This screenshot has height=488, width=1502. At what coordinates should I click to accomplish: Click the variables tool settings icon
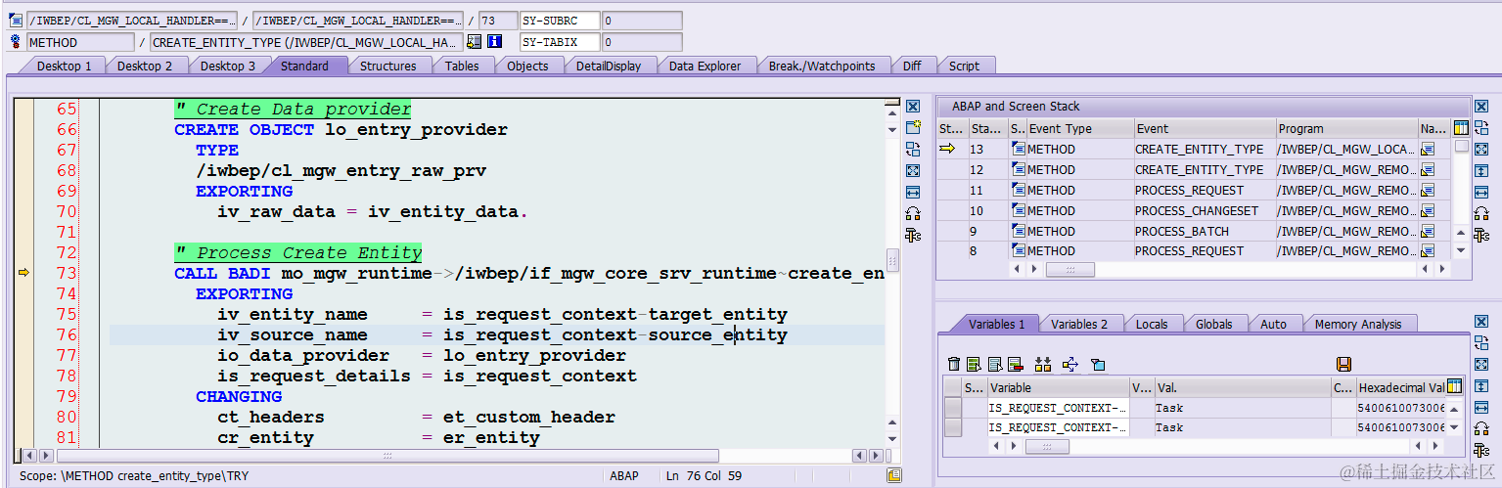coord(1480,449)
